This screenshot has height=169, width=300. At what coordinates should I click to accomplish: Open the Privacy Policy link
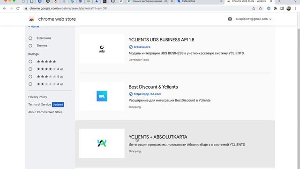point(37,97)
